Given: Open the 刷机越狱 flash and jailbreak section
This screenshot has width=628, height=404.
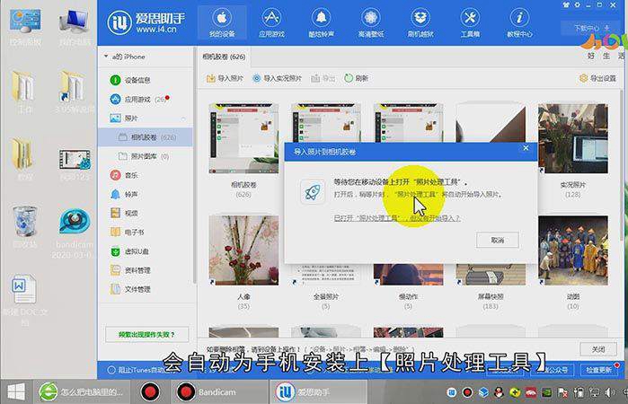Looking at the screenshot, I should [x=420, y=23].
